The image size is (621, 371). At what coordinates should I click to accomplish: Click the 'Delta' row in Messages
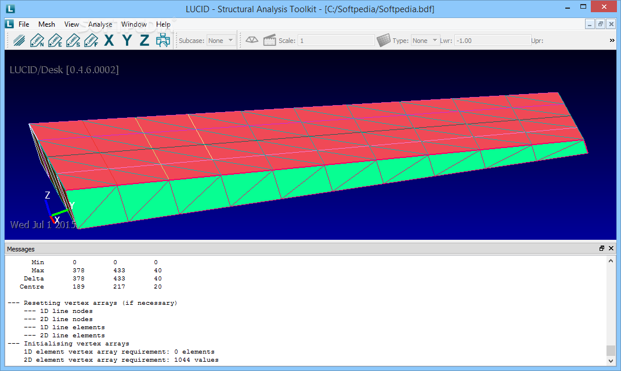coord(92,279)
